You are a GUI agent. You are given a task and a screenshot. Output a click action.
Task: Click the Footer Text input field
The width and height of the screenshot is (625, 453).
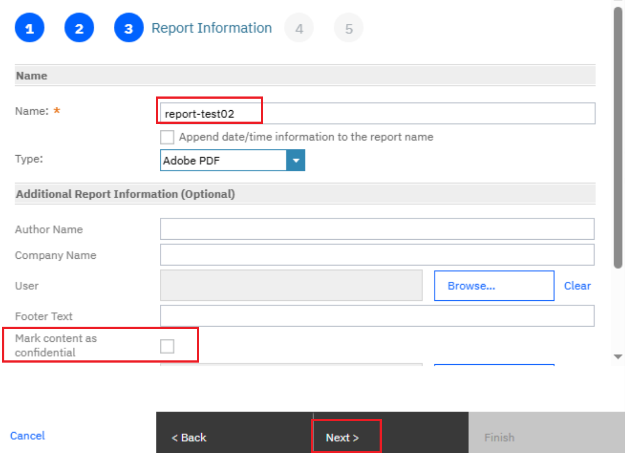coord(377,316)
